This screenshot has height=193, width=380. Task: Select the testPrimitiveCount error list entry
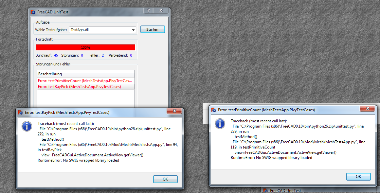pyautogui.click(x=85, y=81)
